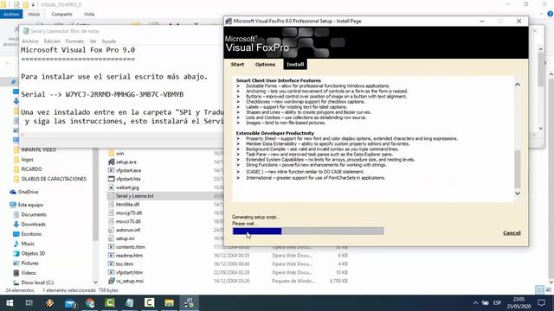Open the Archivo tab in File Explorer
The width and height of the screenshot is (554, 311).
coord(11,14)
